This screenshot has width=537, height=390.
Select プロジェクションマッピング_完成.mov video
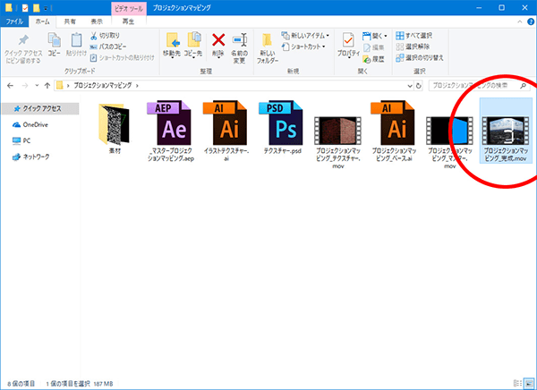tap(506, 131)
